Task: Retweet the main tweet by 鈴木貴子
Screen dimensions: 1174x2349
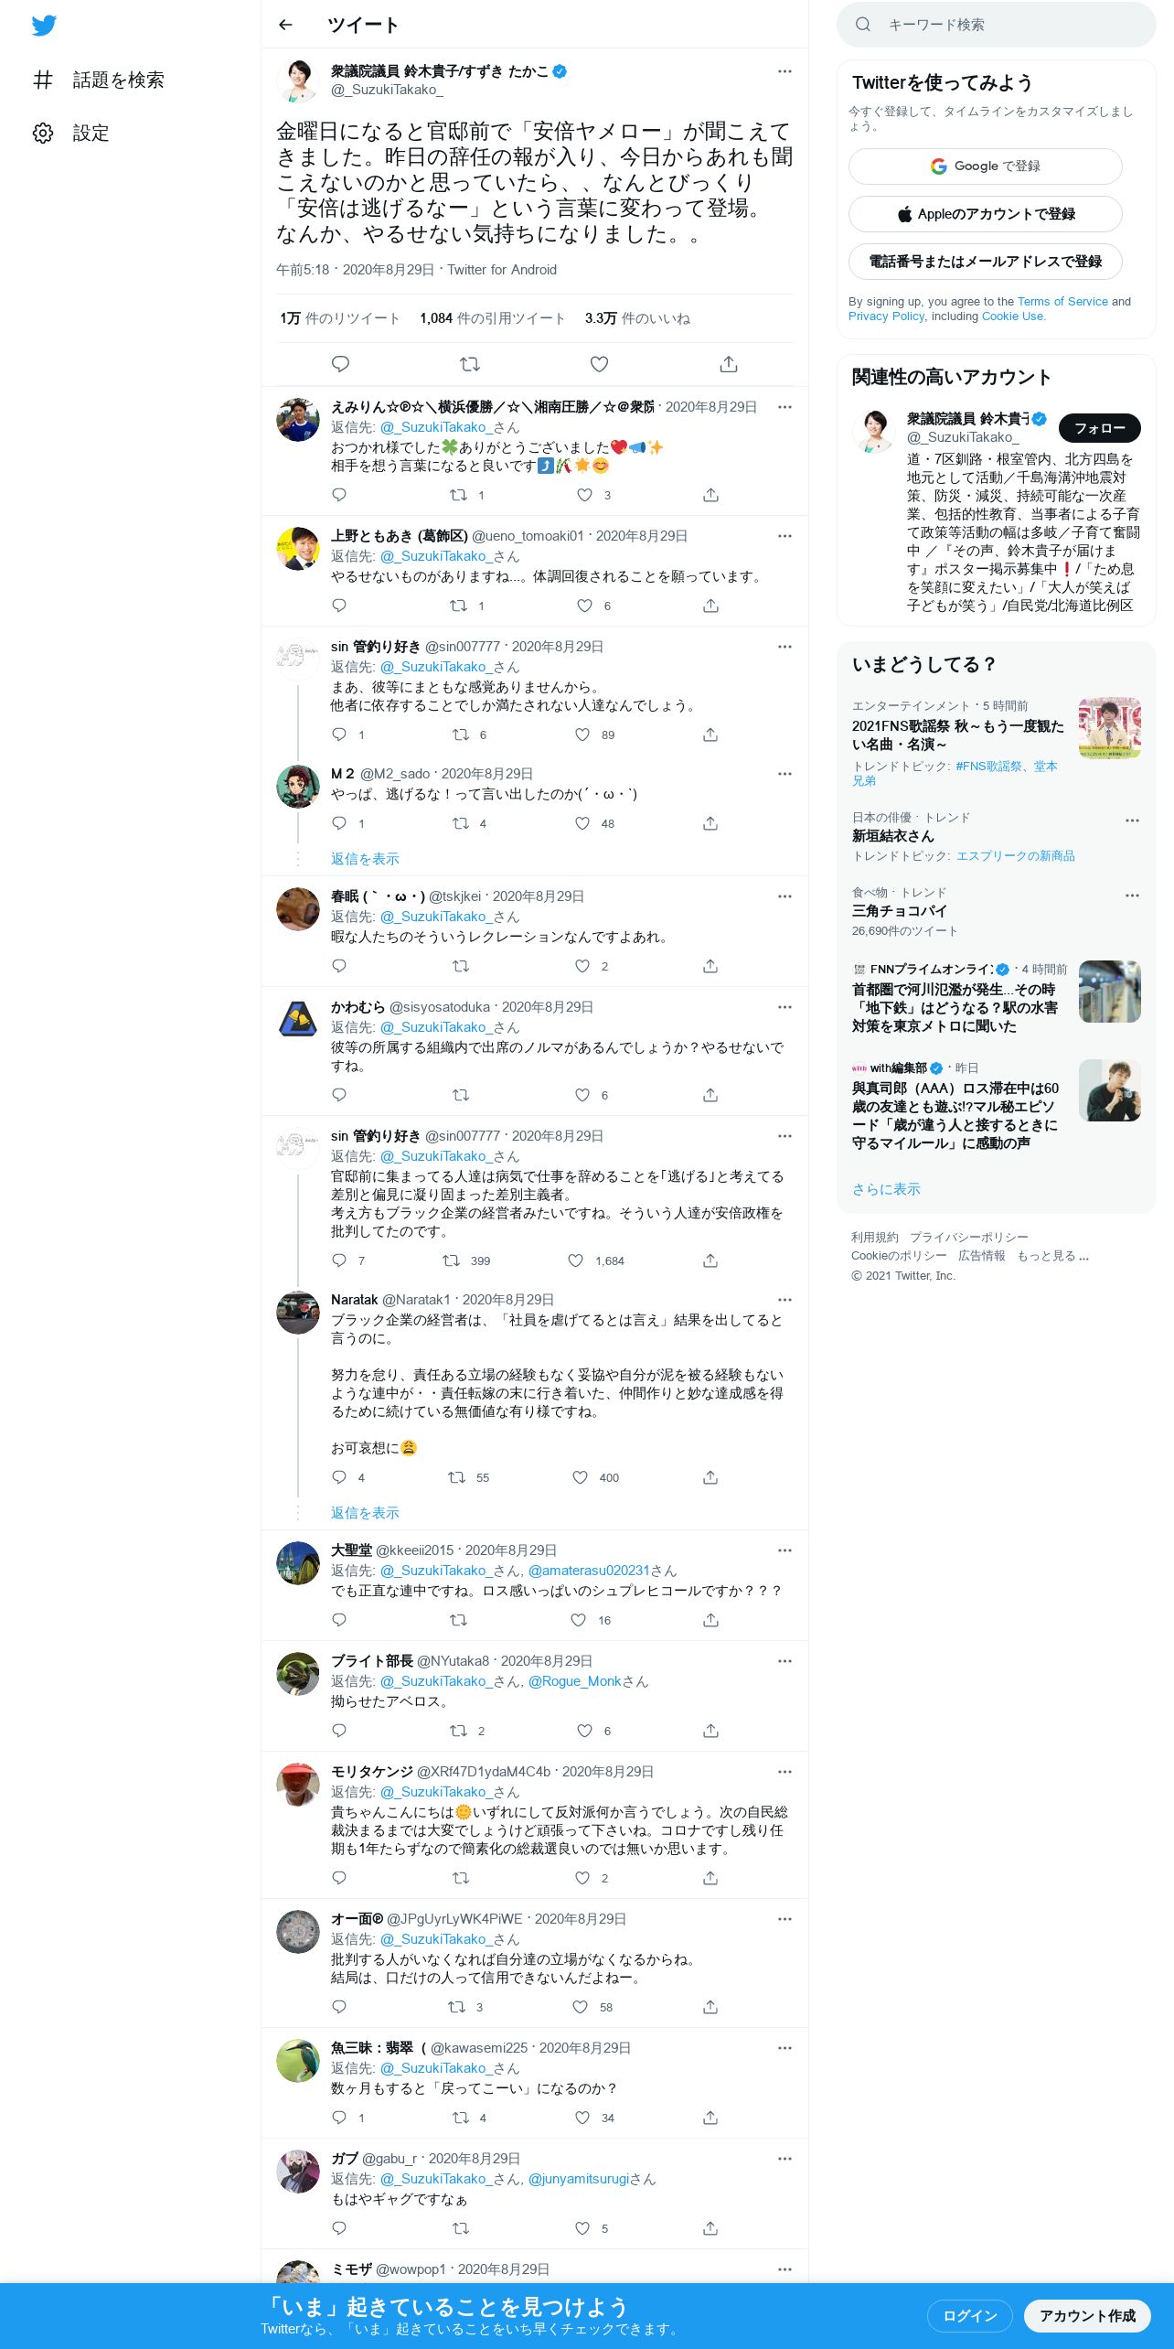Action: pos(470,364)
